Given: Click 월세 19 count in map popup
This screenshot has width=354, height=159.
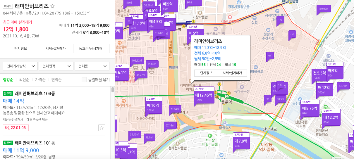Looking at the screenshot, I should tap(230, 65).
